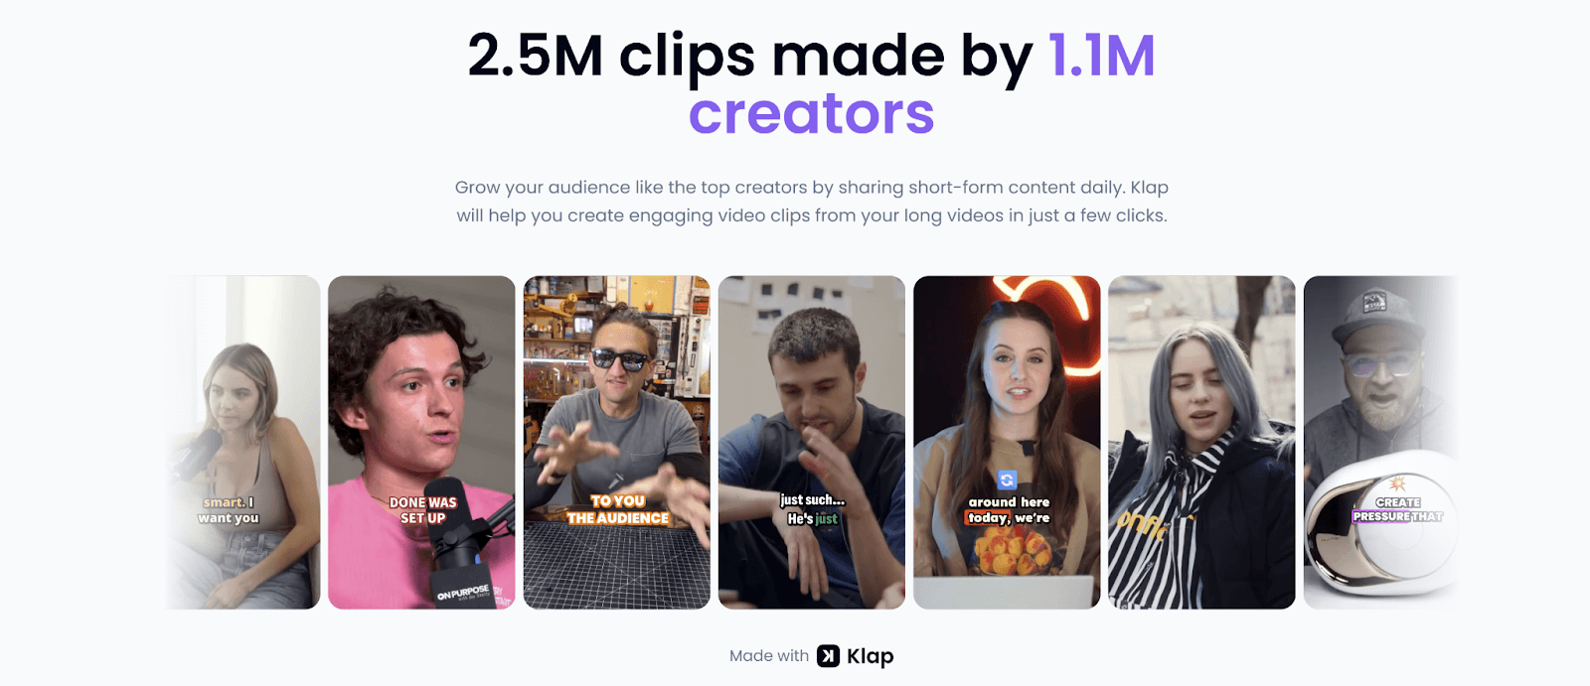
Task: Click the 'Grow your audience' description paragraph
Action: [812, 202]
